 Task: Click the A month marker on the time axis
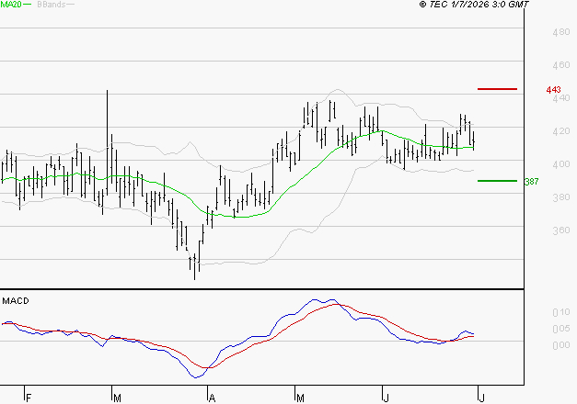[x=212, y=398]
